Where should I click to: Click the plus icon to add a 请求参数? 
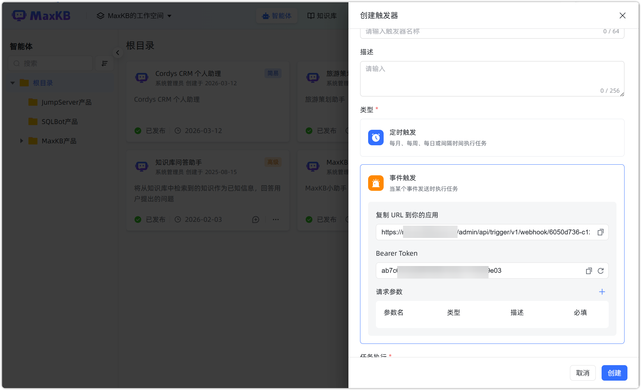click(602, 292)
